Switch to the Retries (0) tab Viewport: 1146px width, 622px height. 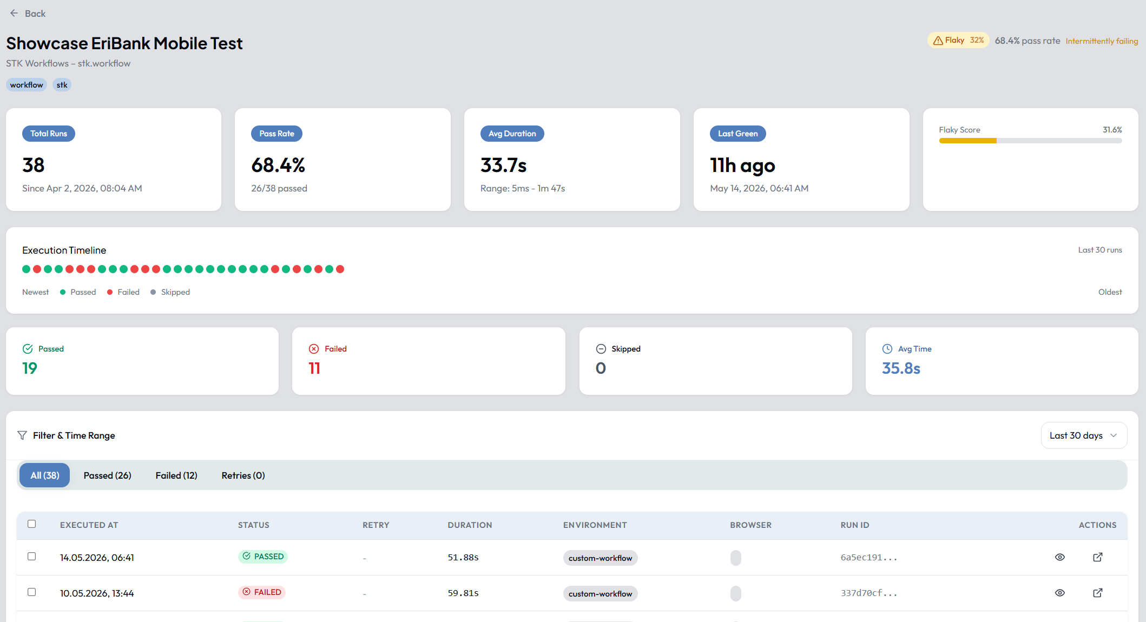(243, 475)
